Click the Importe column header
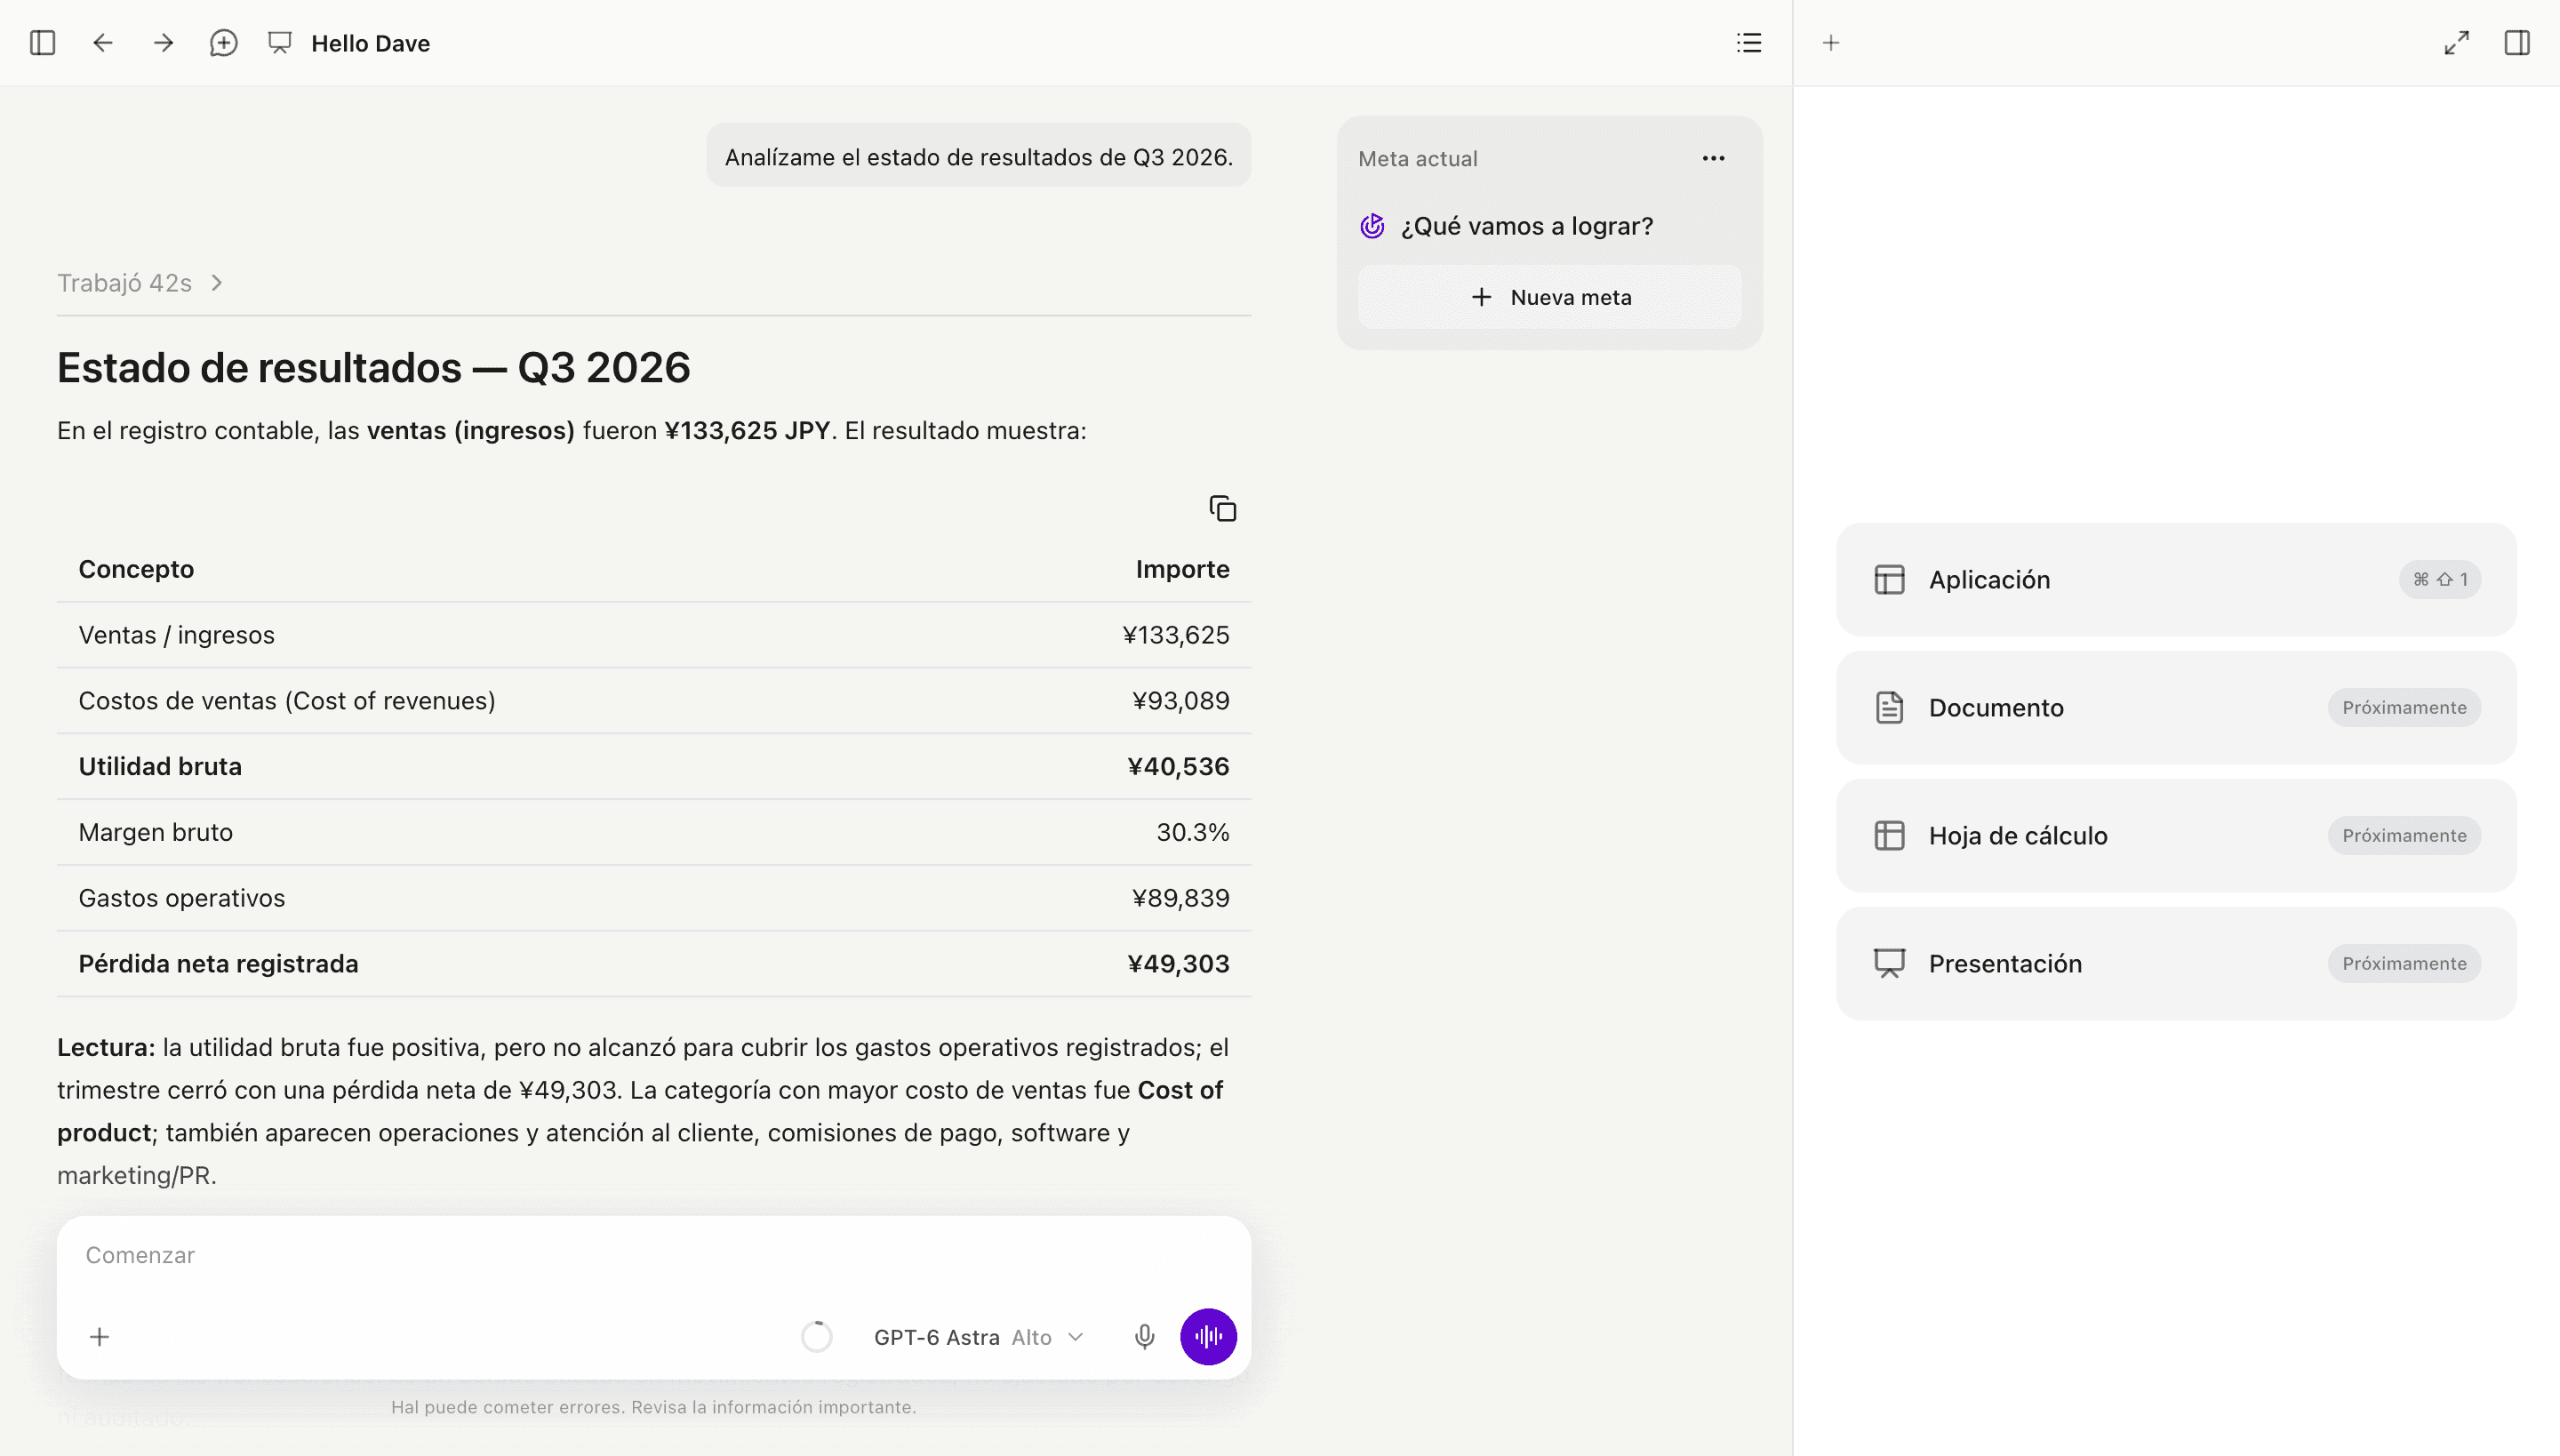This screenshot has height=1456, width=2560. [x=1182, y=569]
